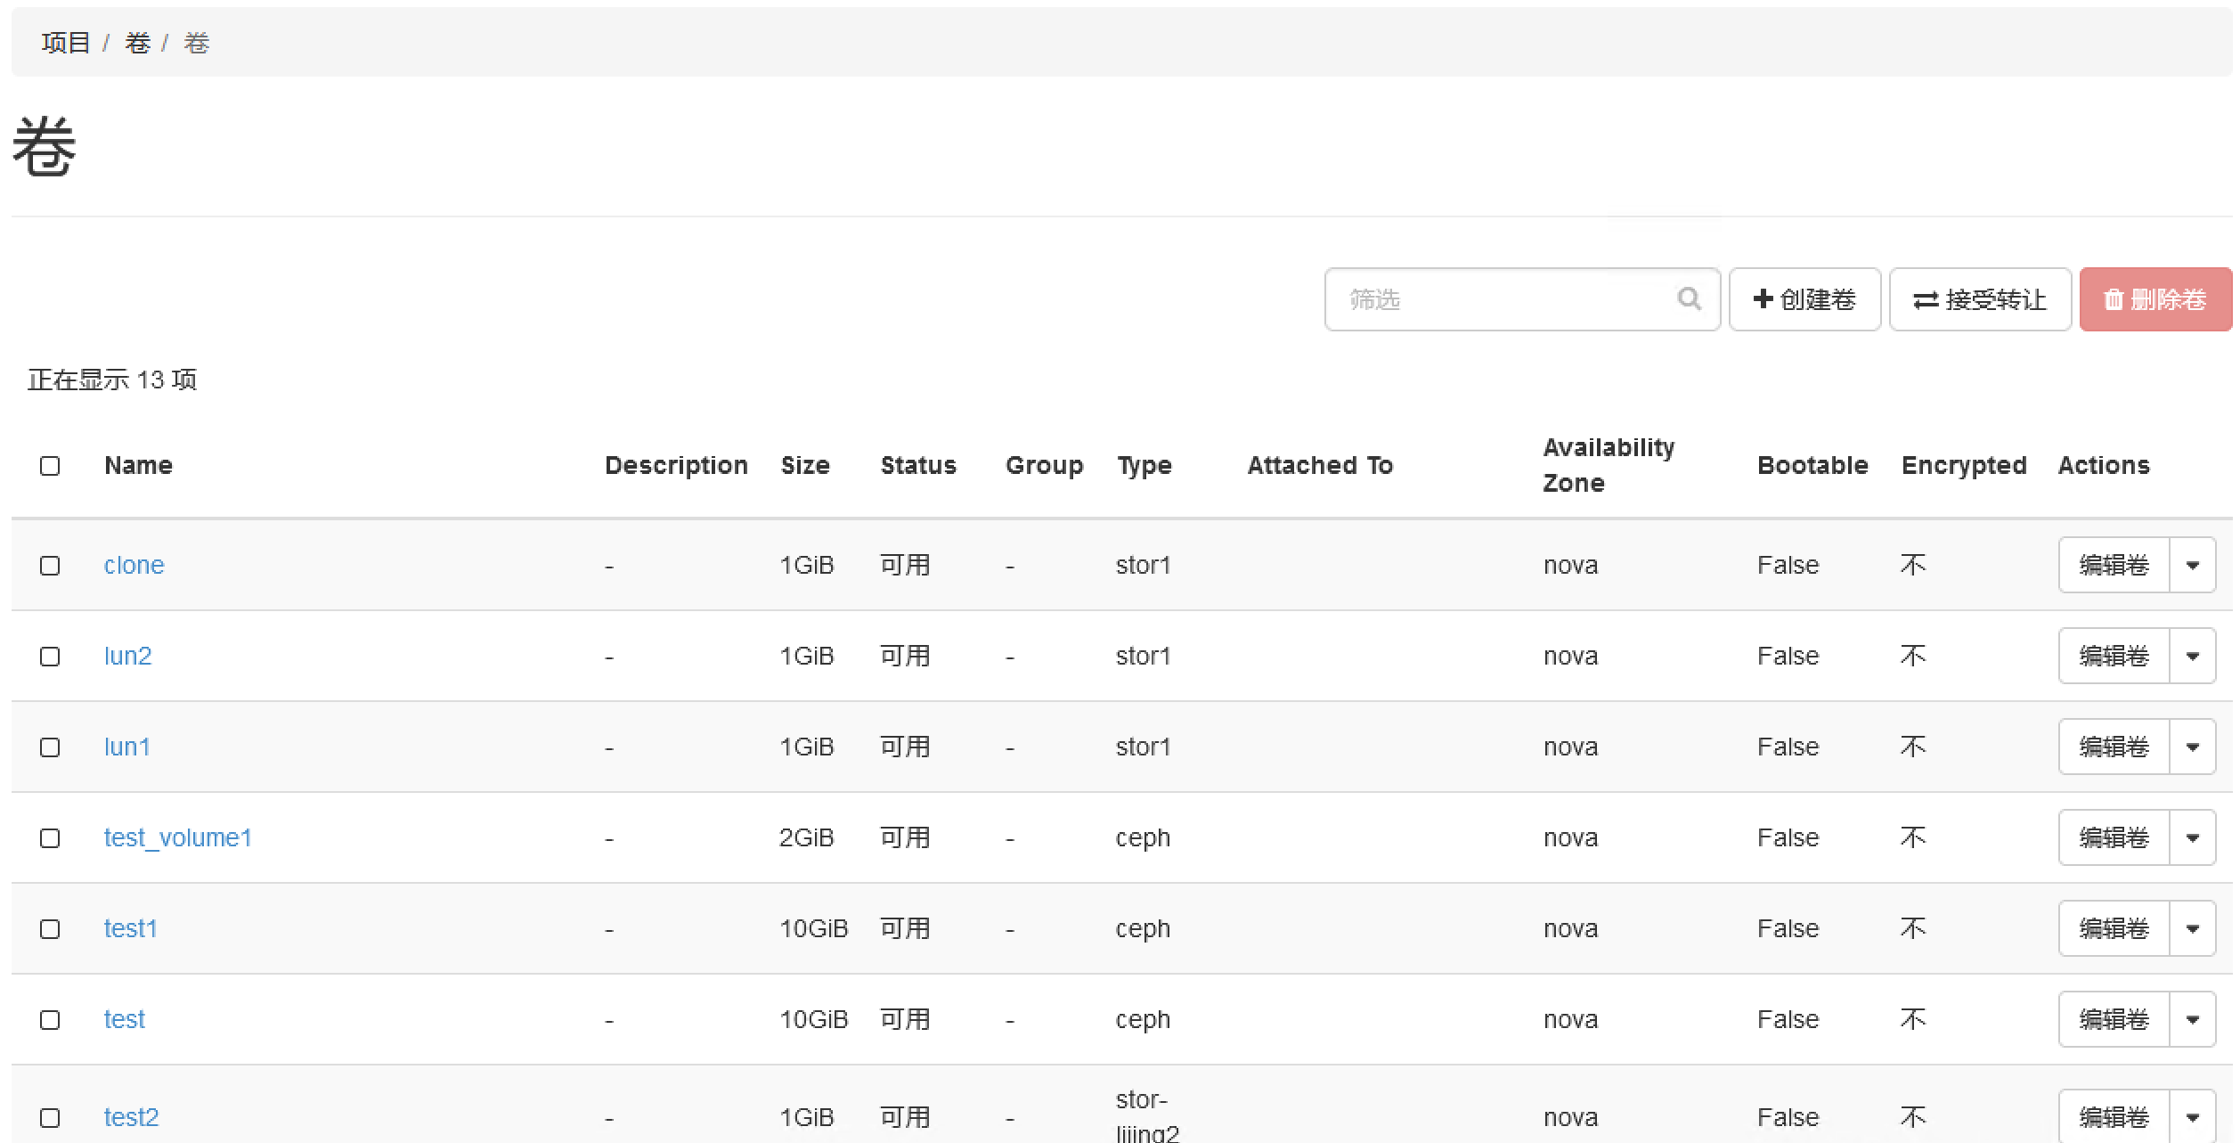Image resolution: width=2240 pixels, height=1143 pixels.
Task: Click the red 删除卷 delete volumes button
Action: pyautogui.click(x=2154, y=299)
